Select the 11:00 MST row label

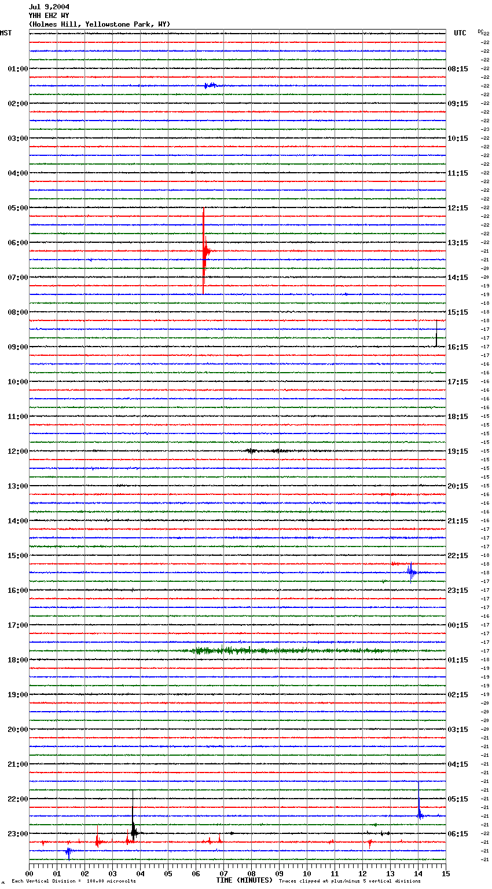17,417
